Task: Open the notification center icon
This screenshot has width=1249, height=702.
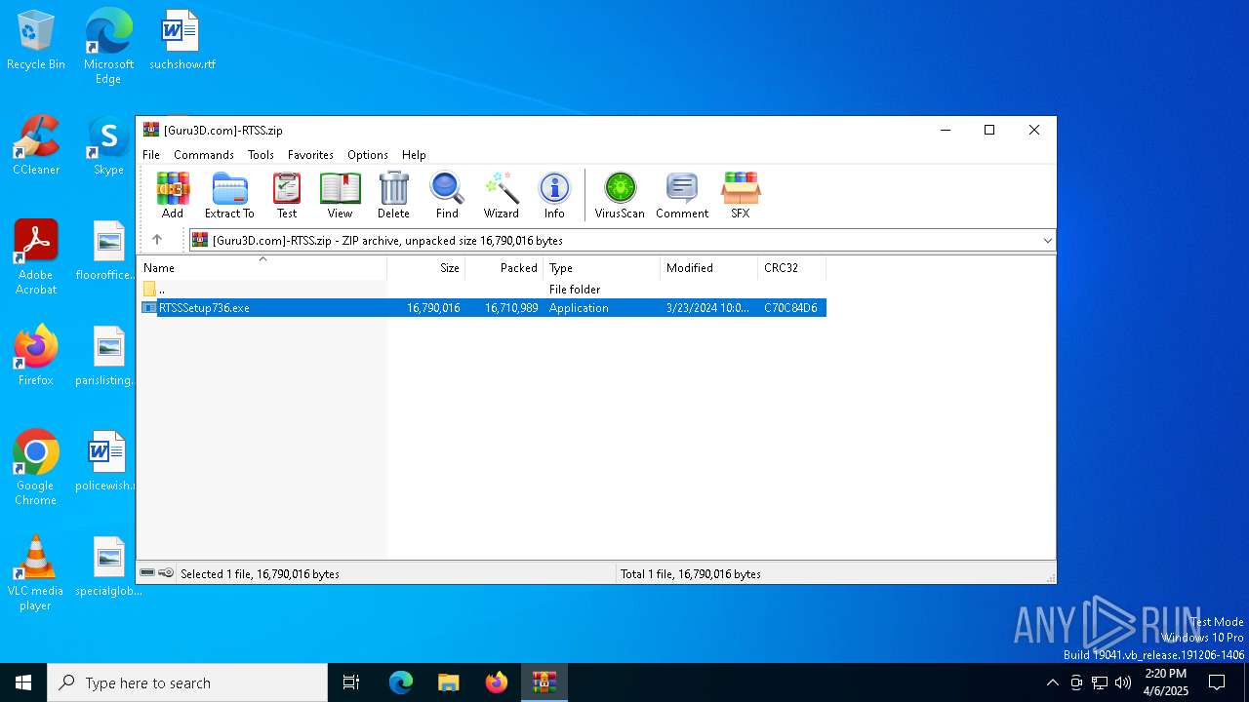Action: (x=1217, y=682)
